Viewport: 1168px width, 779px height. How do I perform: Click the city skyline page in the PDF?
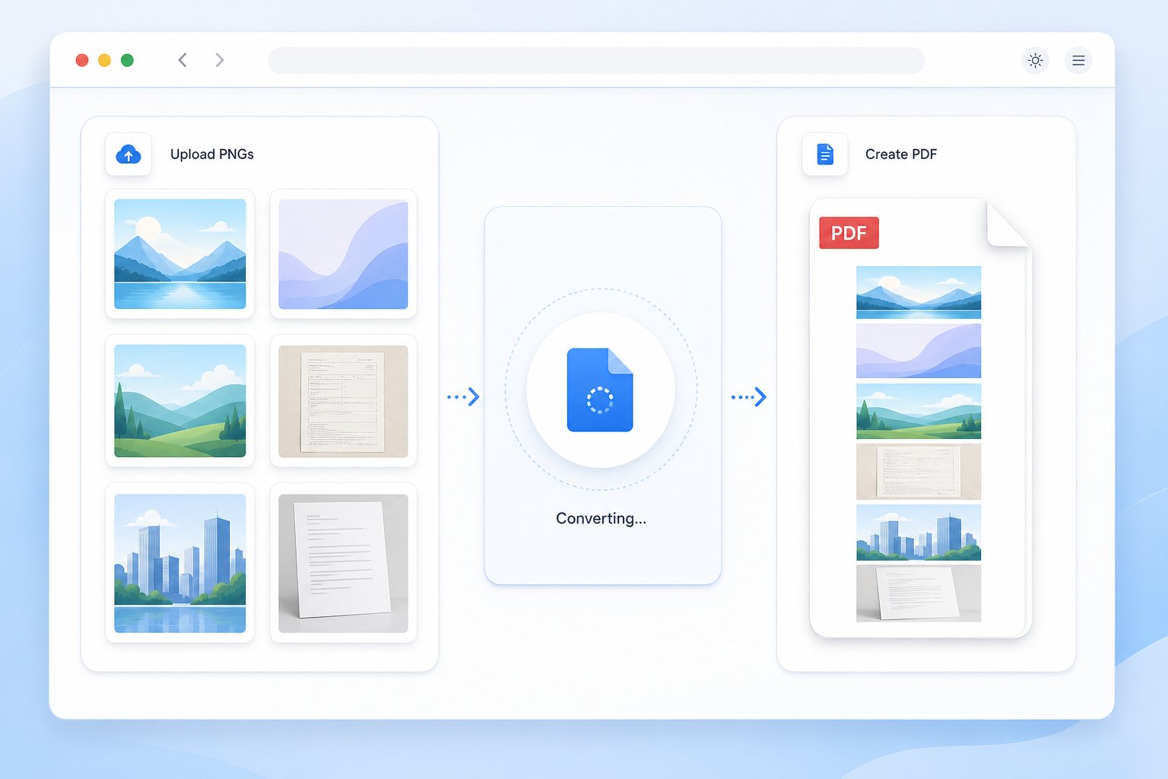[919, 532]
